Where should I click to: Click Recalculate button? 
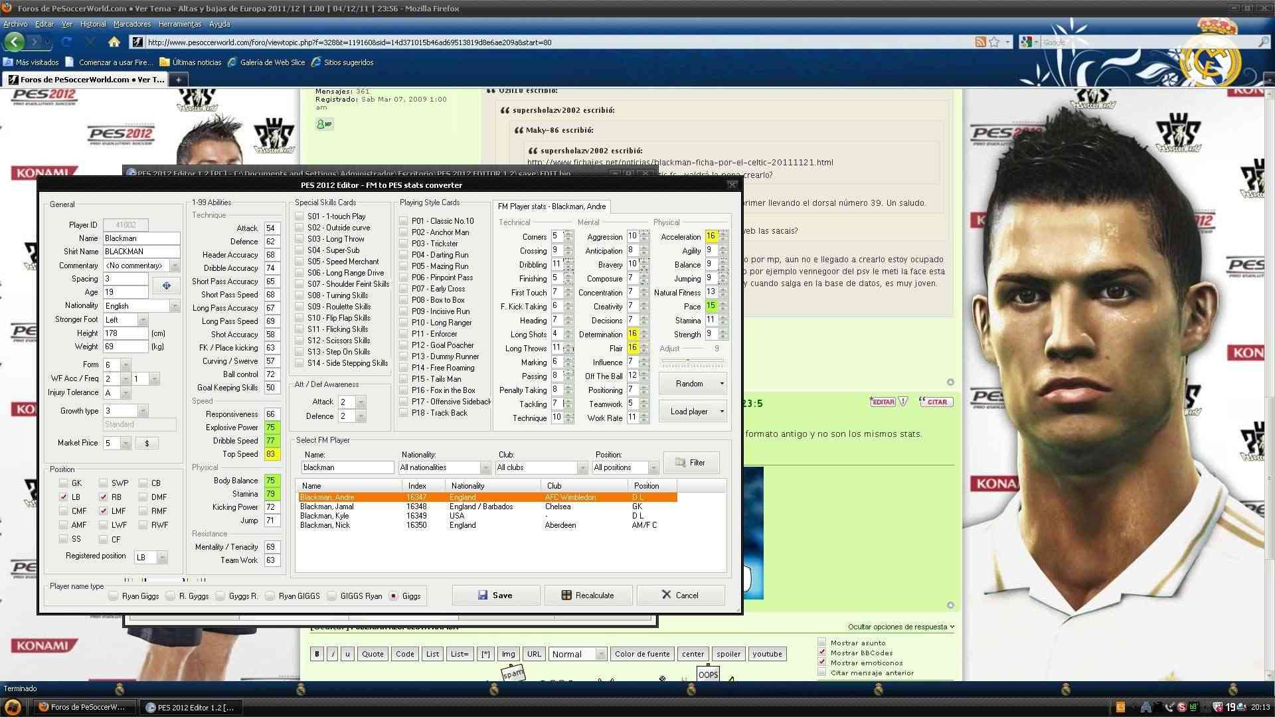tap(588, 596)
